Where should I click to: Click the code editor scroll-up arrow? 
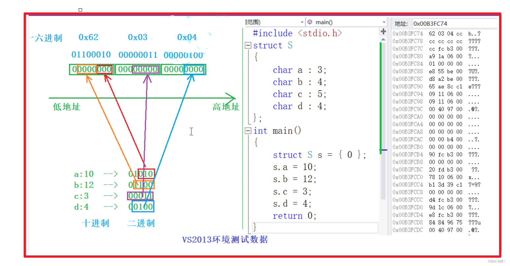383,39
